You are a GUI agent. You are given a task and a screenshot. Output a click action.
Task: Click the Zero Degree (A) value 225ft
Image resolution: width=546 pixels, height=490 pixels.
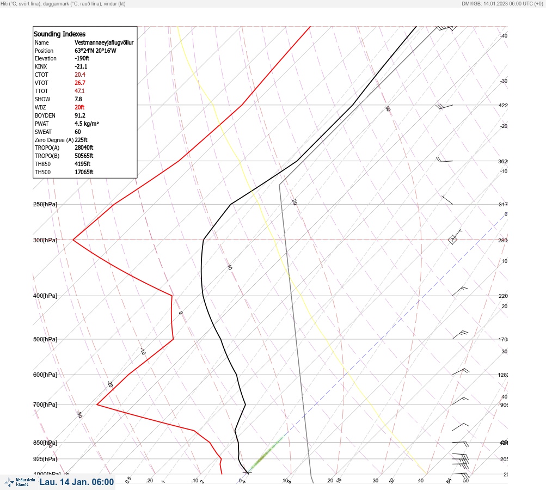81,140
